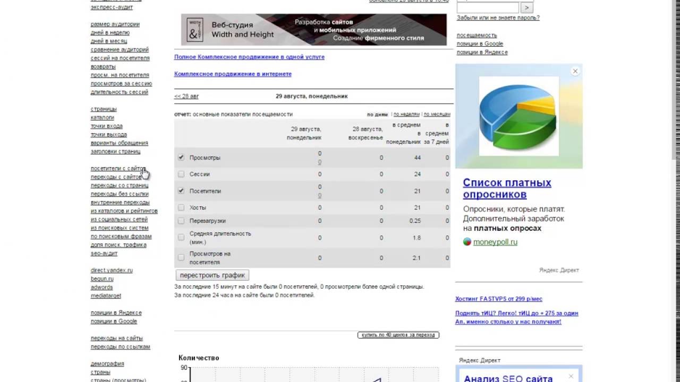Tick the Перезагрузки checkbox

181,221
